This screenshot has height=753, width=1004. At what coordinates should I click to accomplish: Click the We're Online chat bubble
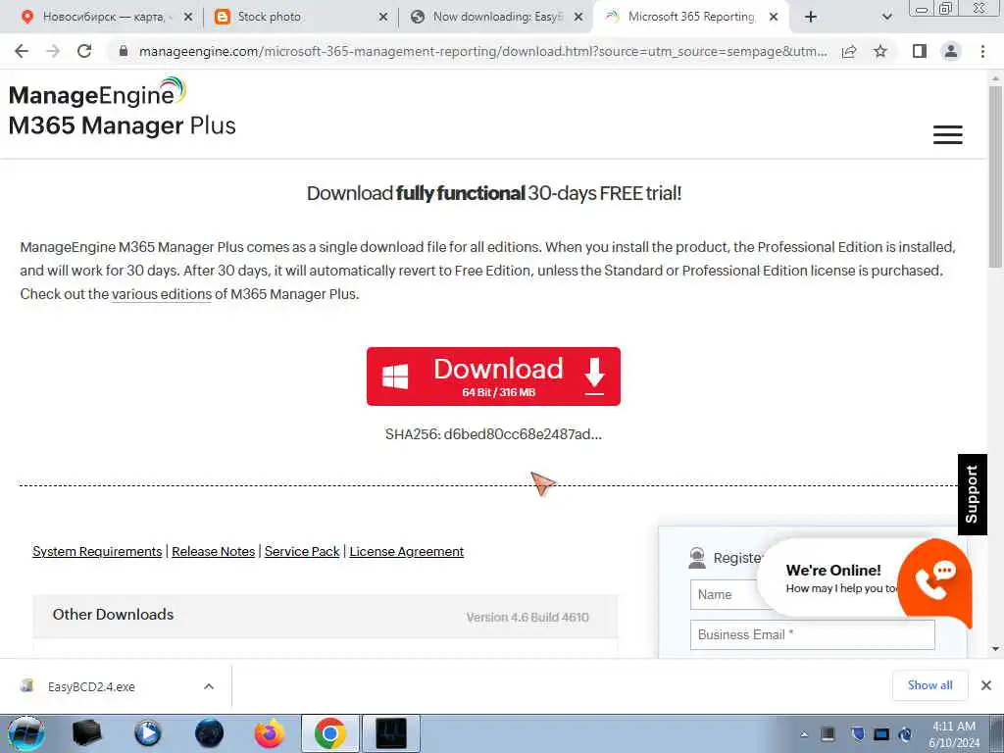pos(832,578)
